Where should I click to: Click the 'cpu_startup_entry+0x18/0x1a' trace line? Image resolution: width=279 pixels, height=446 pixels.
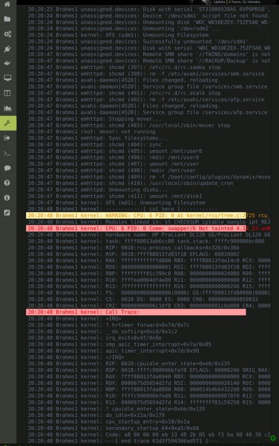click(x=109, y=422)
